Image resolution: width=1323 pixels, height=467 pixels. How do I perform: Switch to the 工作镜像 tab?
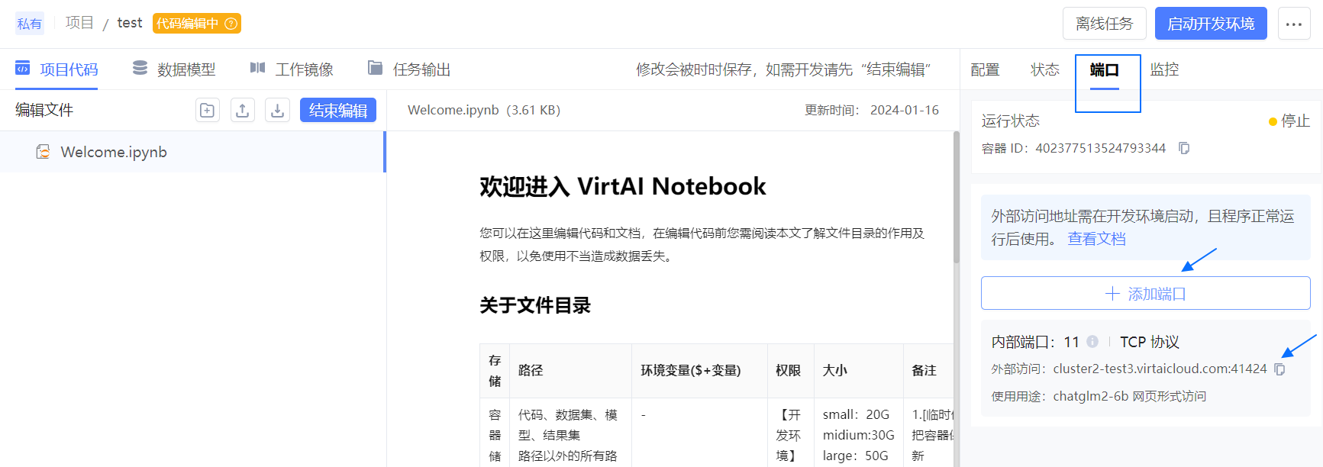pyautogui.click(x=292, y=69)
